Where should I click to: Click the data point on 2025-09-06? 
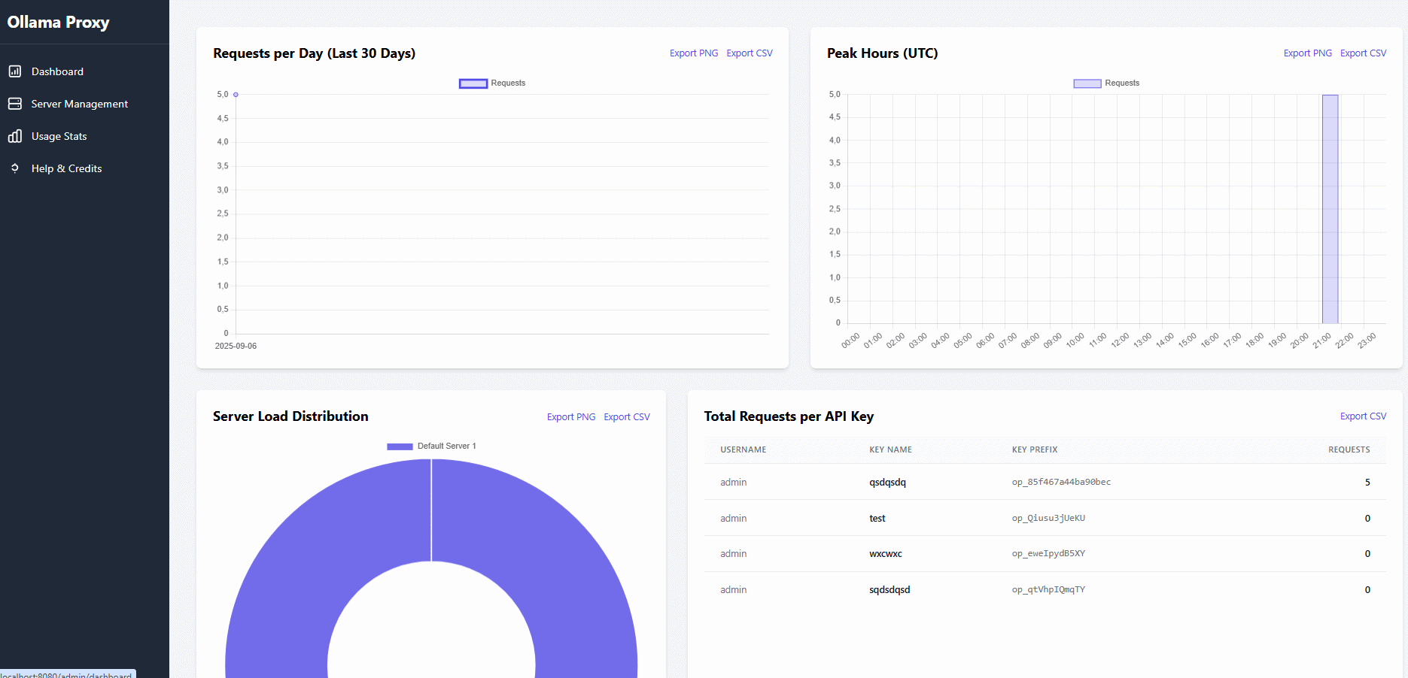click(235, 94)
